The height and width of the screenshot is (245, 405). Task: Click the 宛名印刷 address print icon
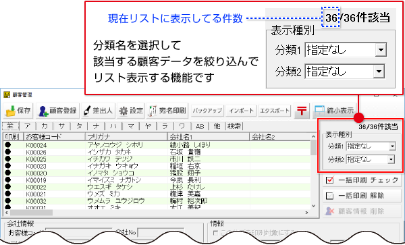153,111
